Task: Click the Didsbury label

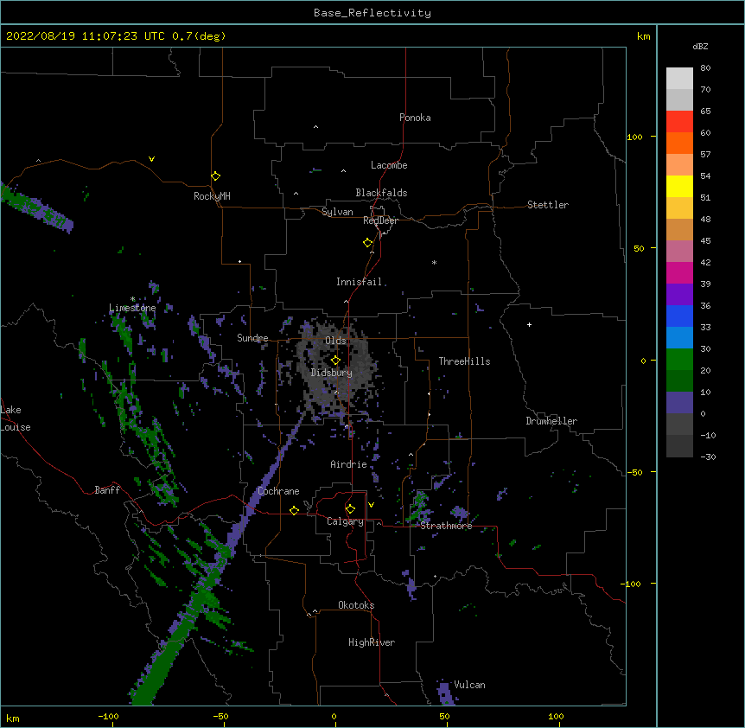Action: pos(331,373)
